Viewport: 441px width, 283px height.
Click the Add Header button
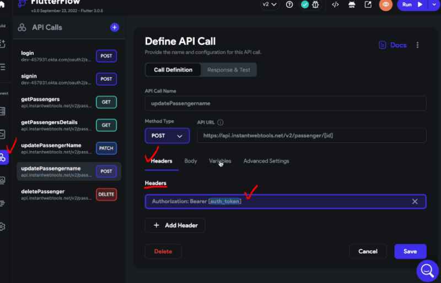175,225
